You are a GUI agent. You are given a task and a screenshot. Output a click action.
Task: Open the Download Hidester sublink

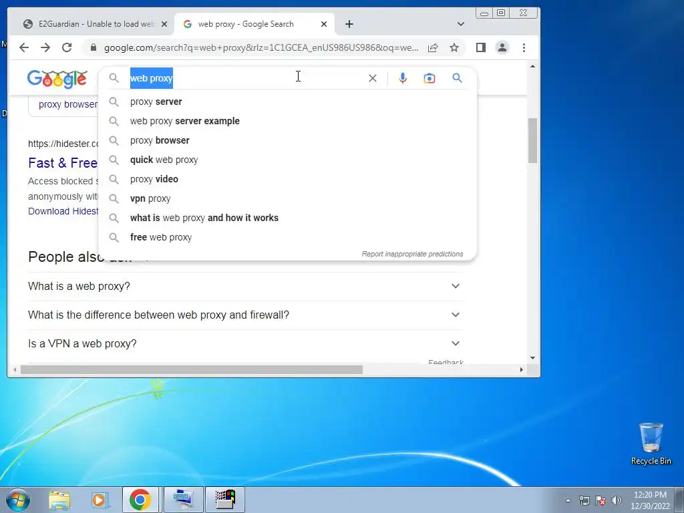pyautogui.click(x=63, y=211)
